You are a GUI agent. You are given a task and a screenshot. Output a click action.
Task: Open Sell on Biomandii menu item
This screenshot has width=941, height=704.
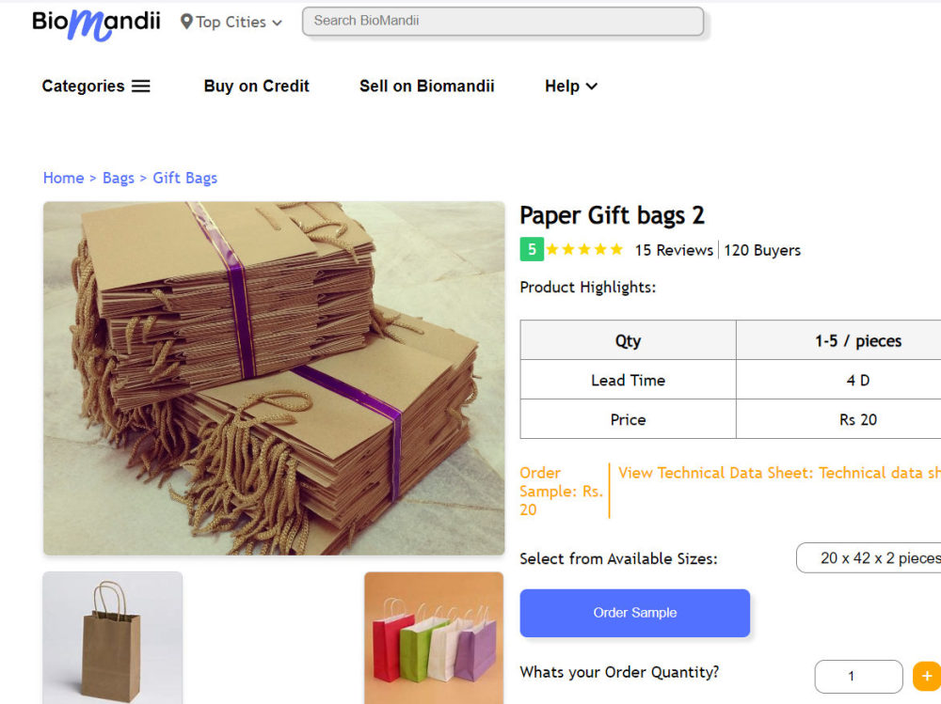[426, 86]
